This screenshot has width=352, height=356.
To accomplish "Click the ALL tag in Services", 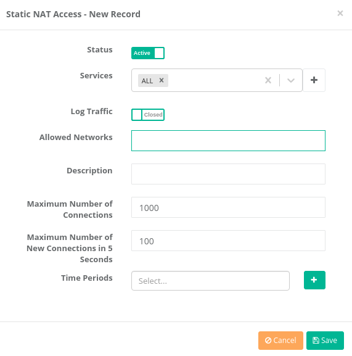I will click(x=147, y=81).
